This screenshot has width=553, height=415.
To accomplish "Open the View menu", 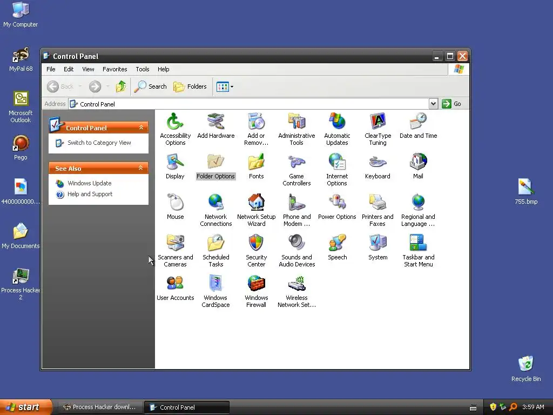I will click(88, 69).
